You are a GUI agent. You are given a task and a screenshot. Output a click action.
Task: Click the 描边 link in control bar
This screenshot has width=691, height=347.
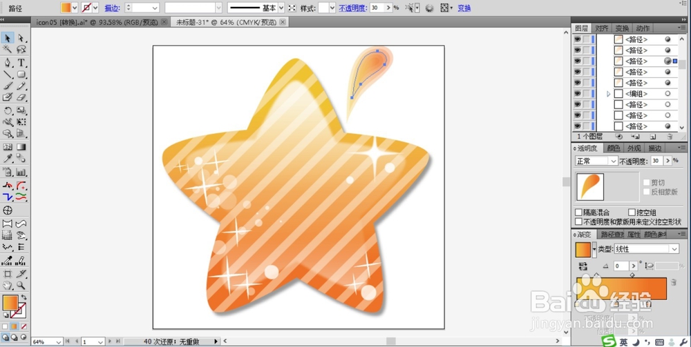tap(112, 8)
